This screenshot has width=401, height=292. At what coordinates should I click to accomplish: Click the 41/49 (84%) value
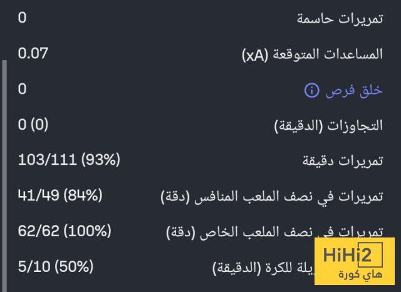[60, 196]
